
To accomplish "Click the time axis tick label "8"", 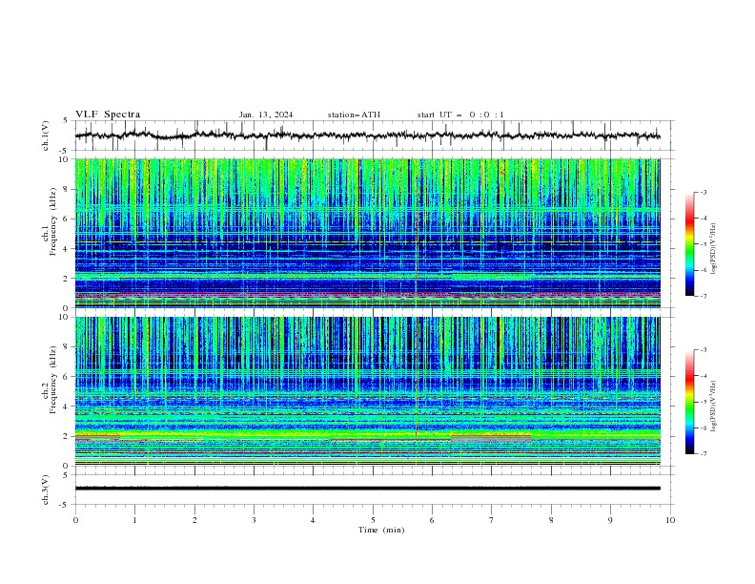I will click(551, 520).
